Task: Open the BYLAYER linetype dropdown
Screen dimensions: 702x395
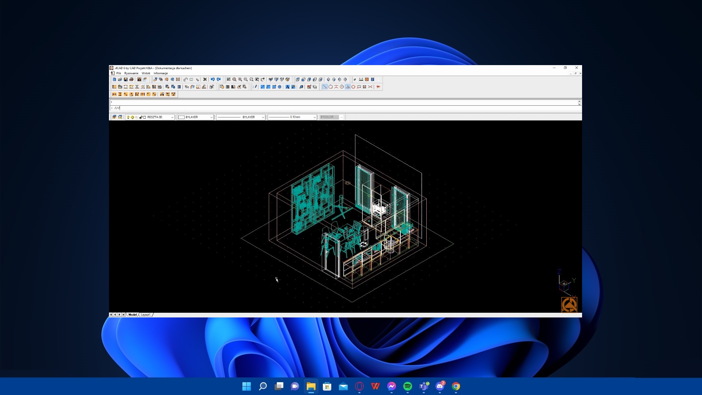Action: 263,117
